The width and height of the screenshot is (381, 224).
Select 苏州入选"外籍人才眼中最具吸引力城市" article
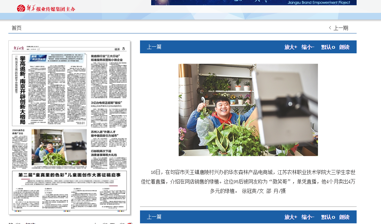pos(105,134)
